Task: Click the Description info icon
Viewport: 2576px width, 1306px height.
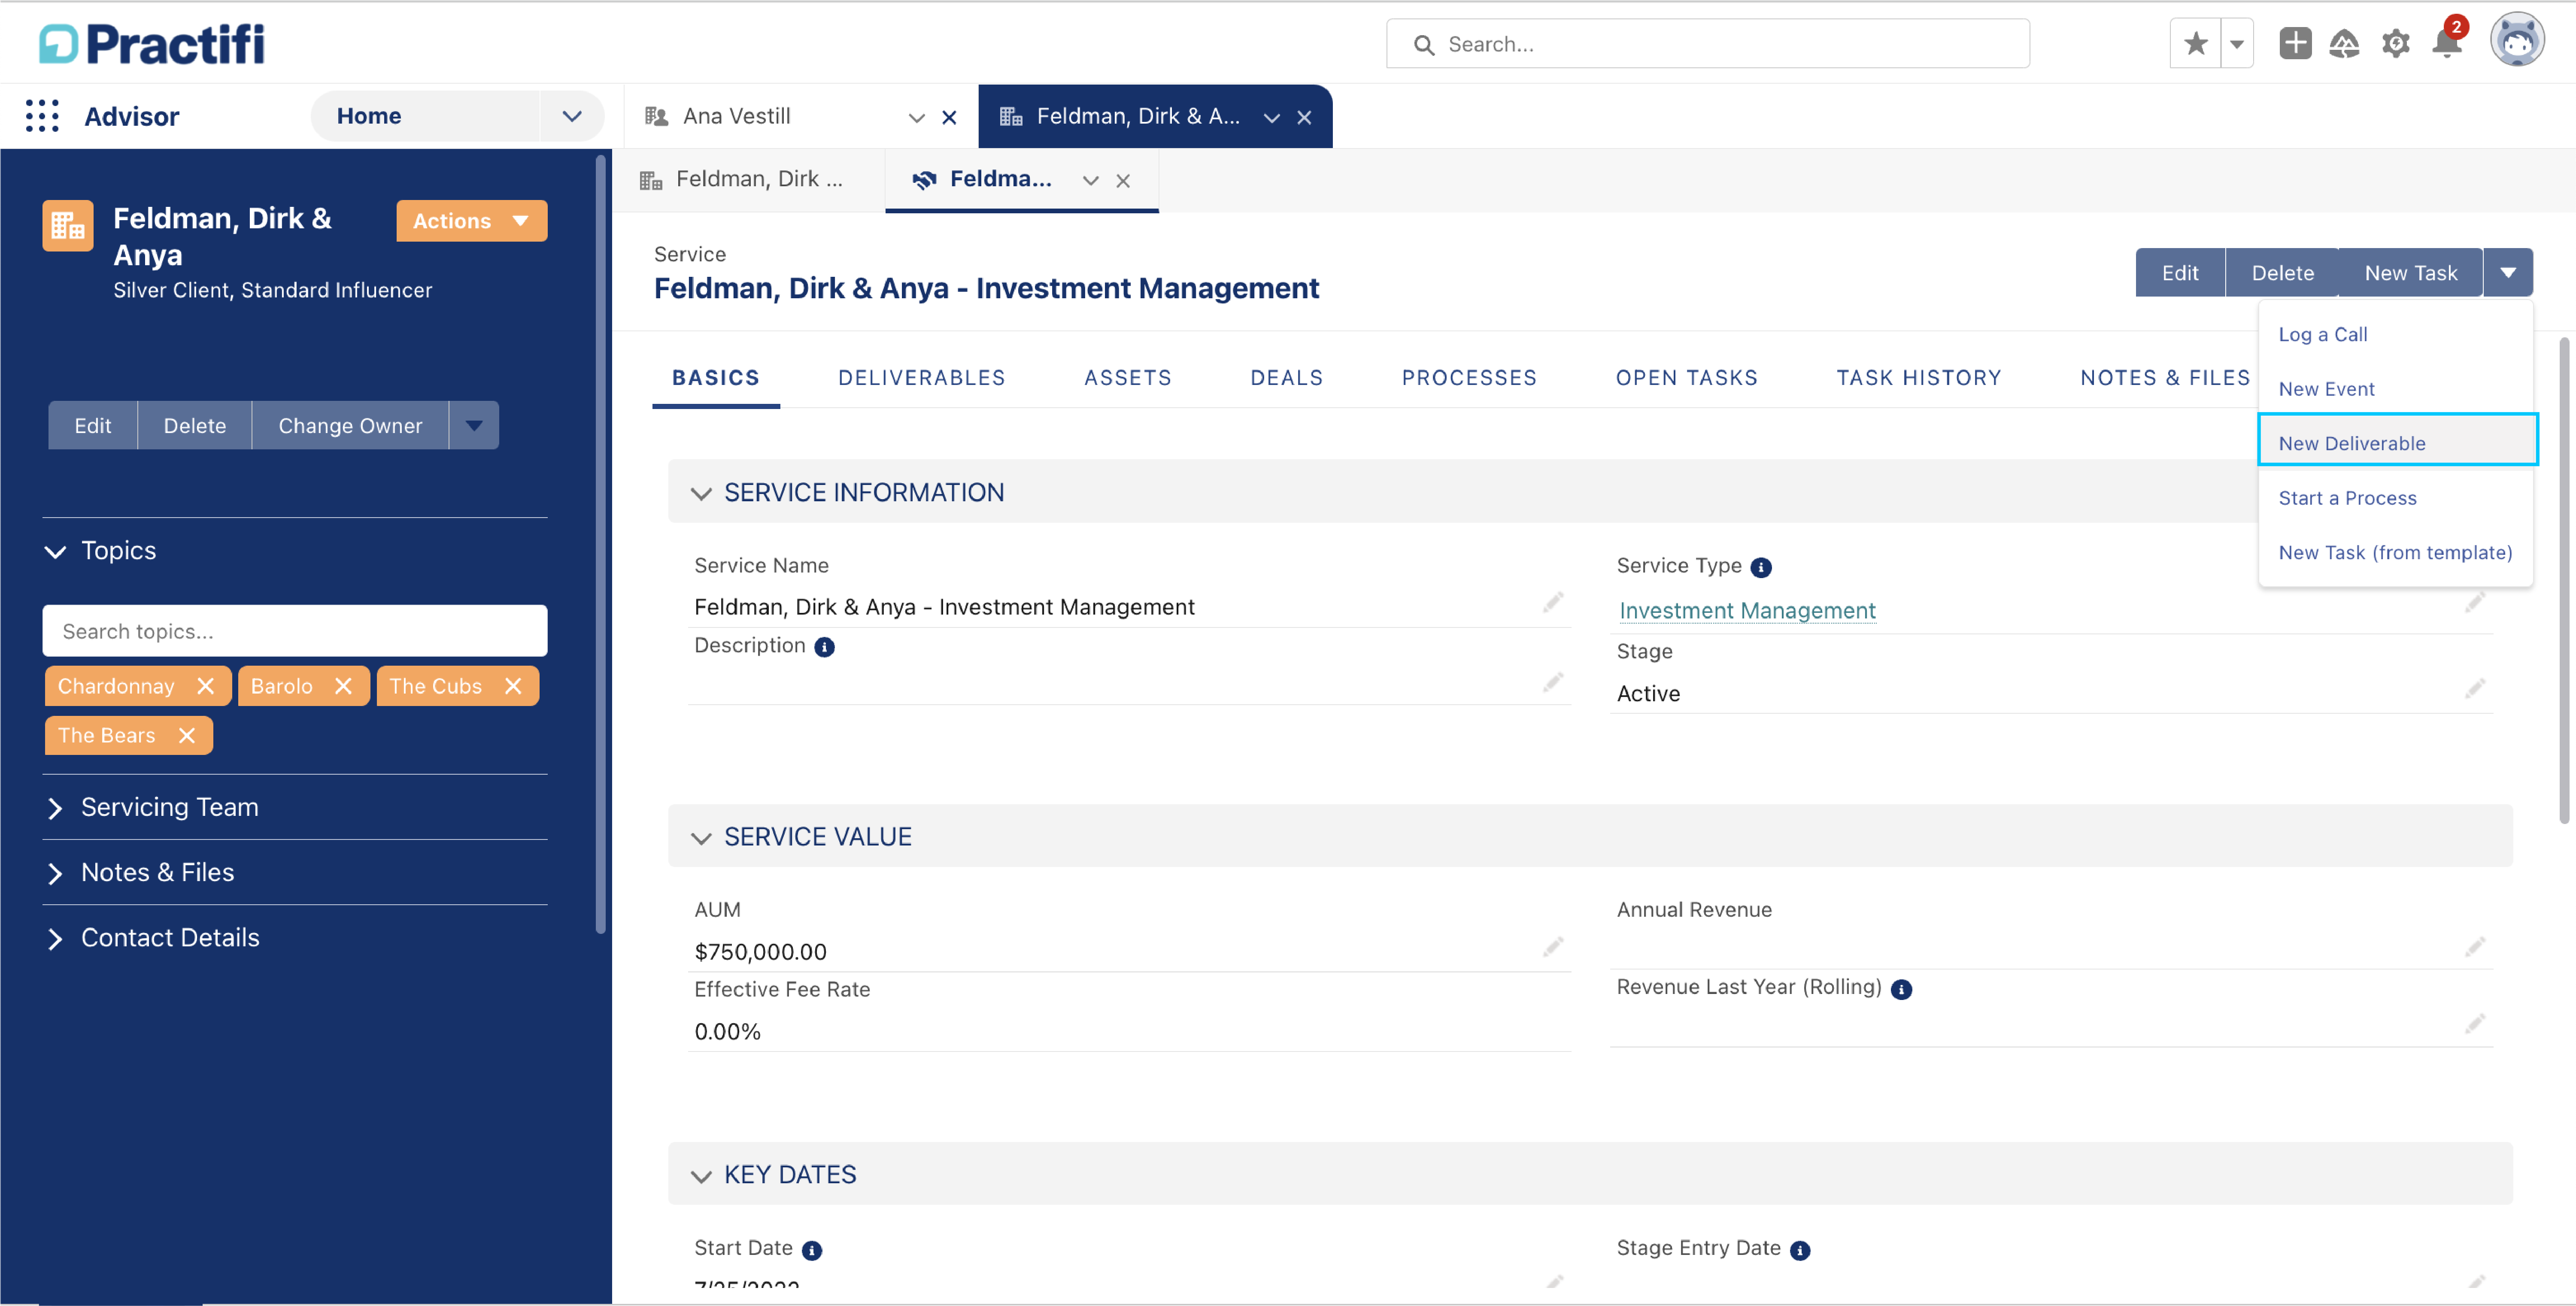Action: click(x=825, y=648)
